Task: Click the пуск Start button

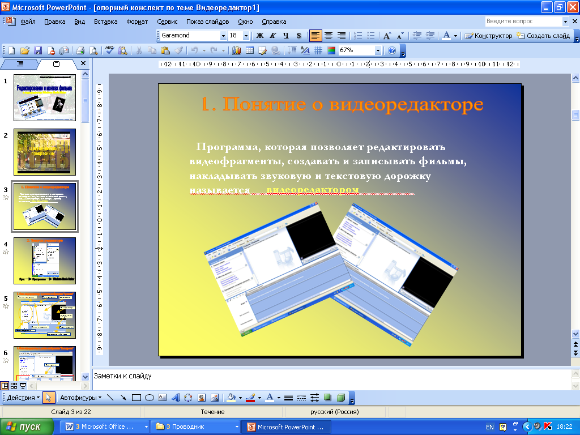Action: 27,427
